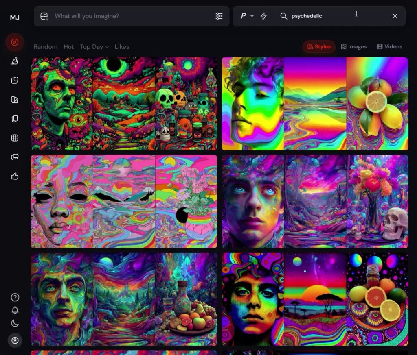Image resolution: width=417 pixels, height=355 pixels.
Task: Clear the psychedelic search text
Action: tap(395, 16)
